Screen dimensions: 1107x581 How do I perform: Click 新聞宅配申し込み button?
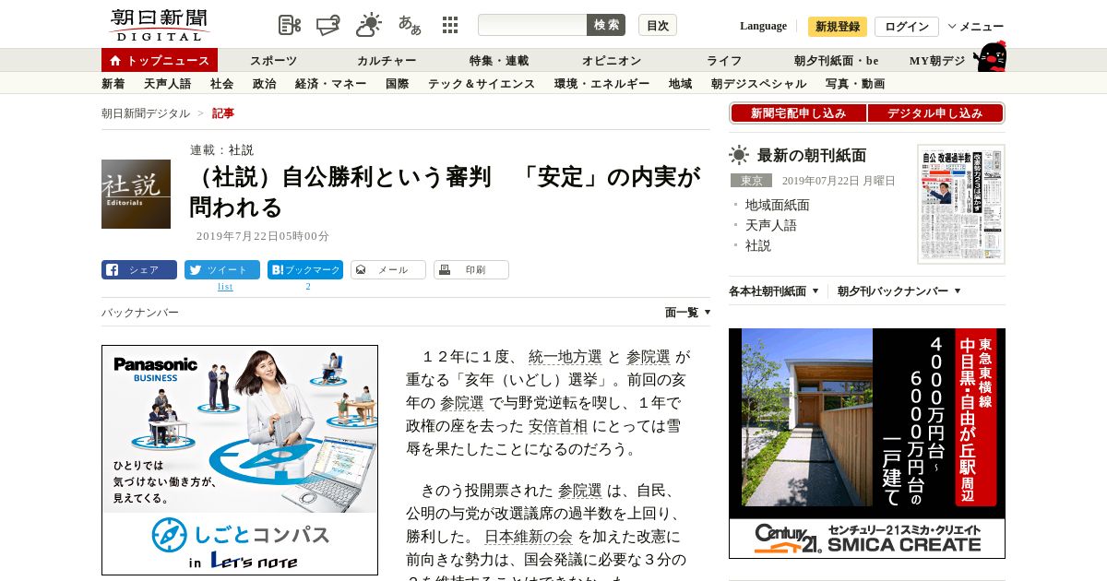tap(798, 113)
